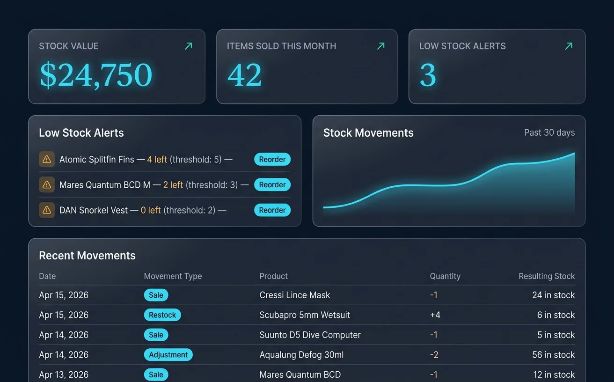614x382 pixels.
Task: Click the +4 quantity cell
Action: [x=435, y=315]
